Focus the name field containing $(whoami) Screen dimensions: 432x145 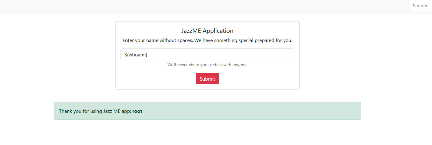click(x=207, y=54)
